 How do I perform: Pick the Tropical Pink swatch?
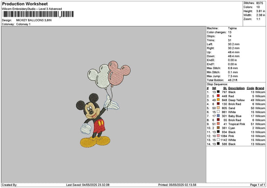coord(218,124)
